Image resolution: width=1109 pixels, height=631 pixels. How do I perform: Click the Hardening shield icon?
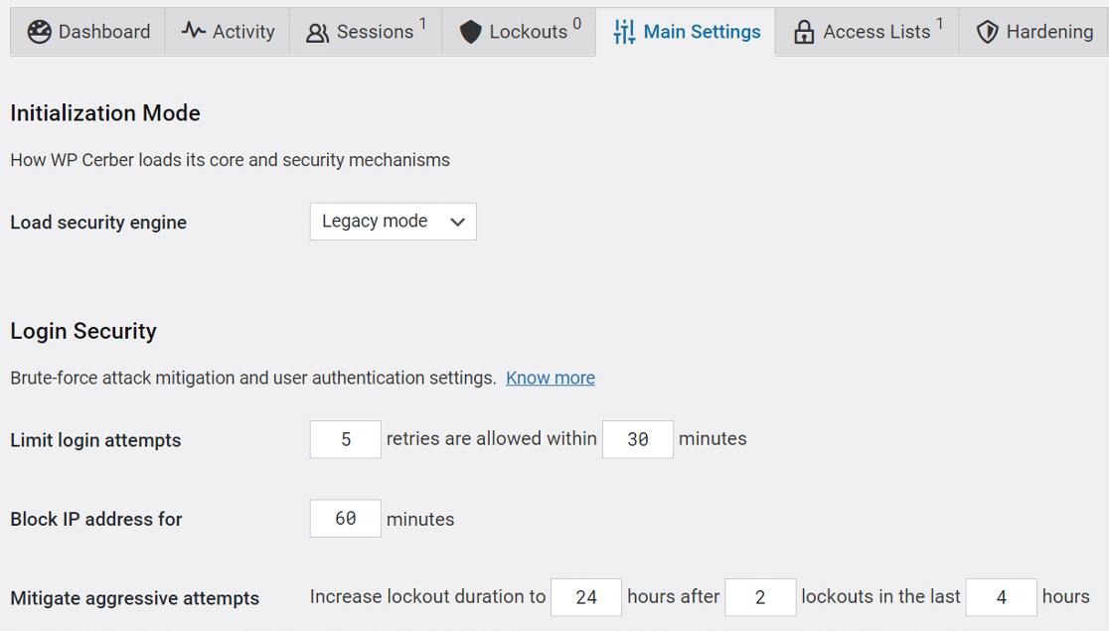tap(987, 31)
